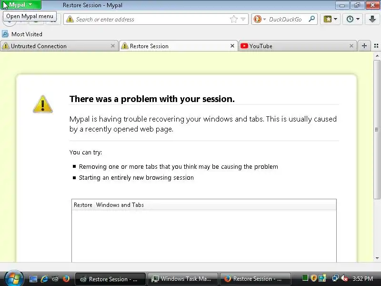Open the Windows Start orb
The width and height of the screenshot is (381, 286).
point(14,279)
